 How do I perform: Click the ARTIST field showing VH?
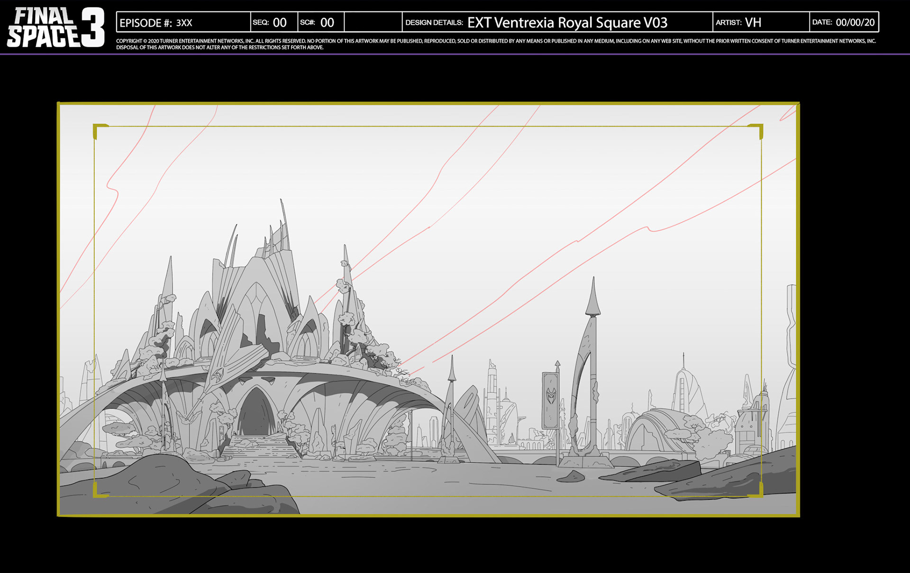click(x=753, y=23)
